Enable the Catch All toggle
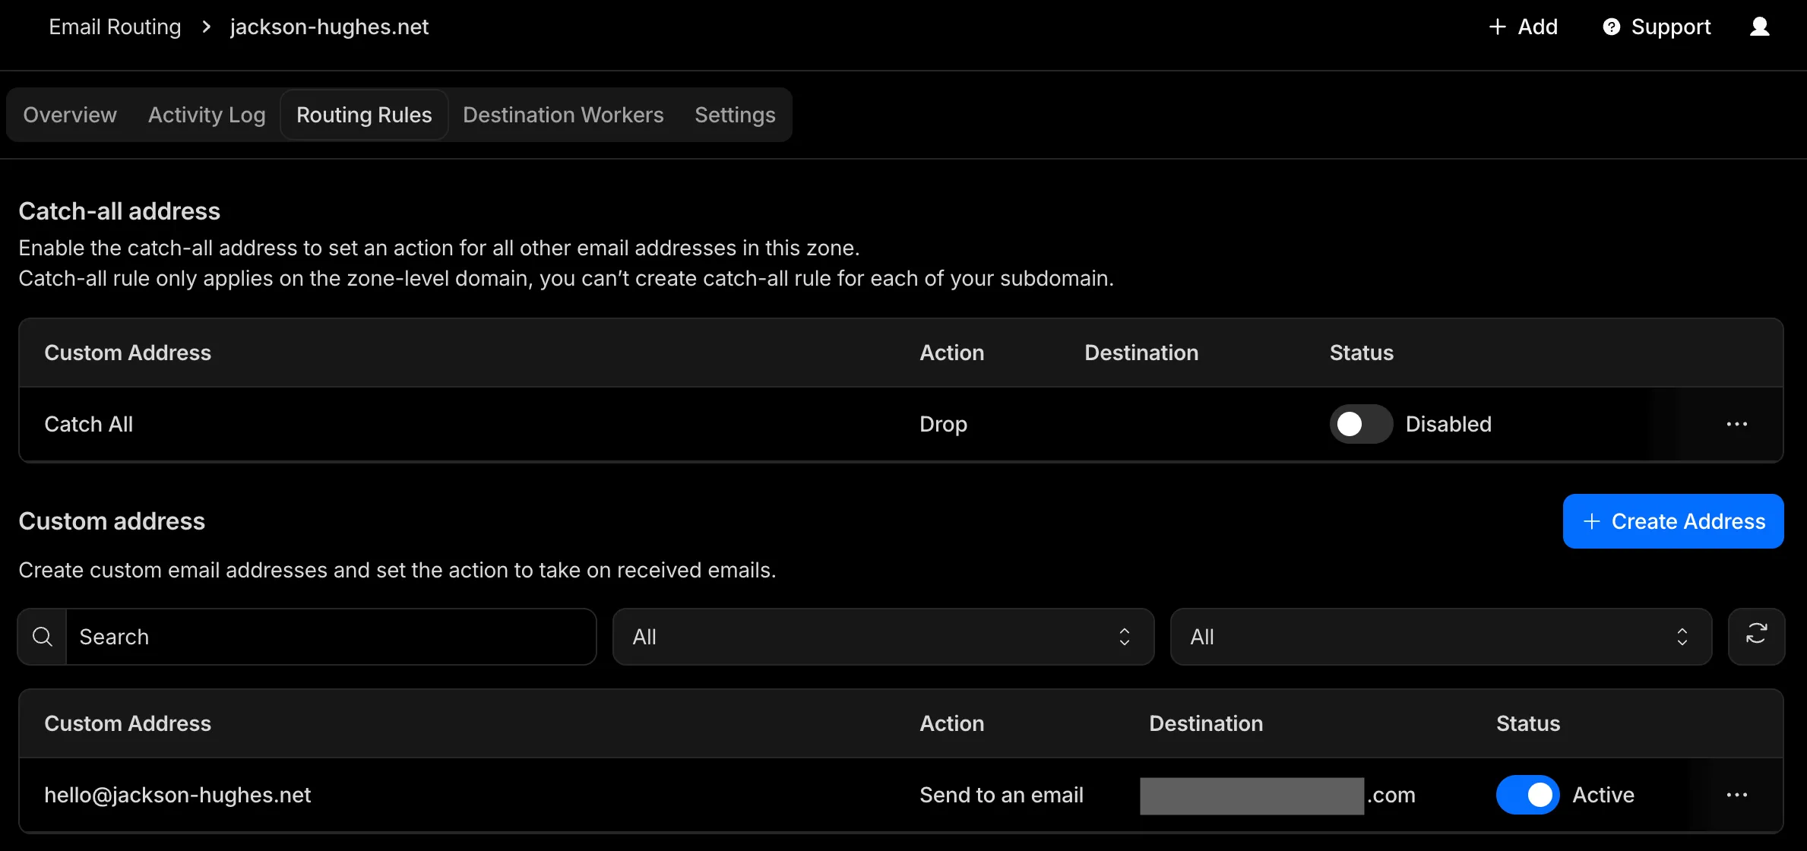1807x851 pixels. 1360,424
